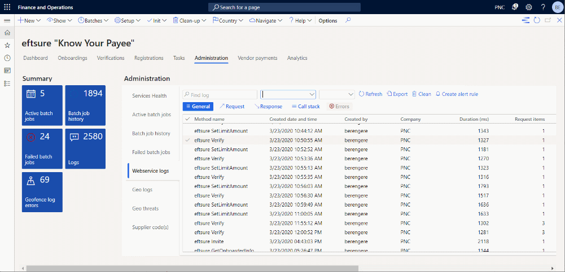This screenshot has height=272, width=565.
Task: Refresh page using circular arrow icon
Action: pos(537,20)
